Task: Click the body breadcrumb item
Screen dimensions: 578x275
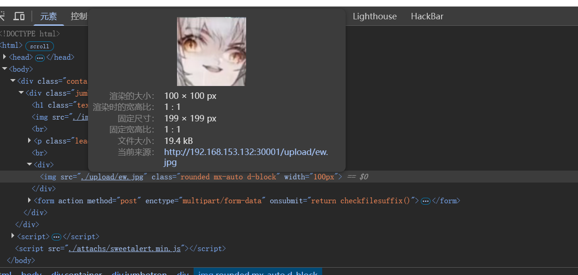Action: click(31, 274)
